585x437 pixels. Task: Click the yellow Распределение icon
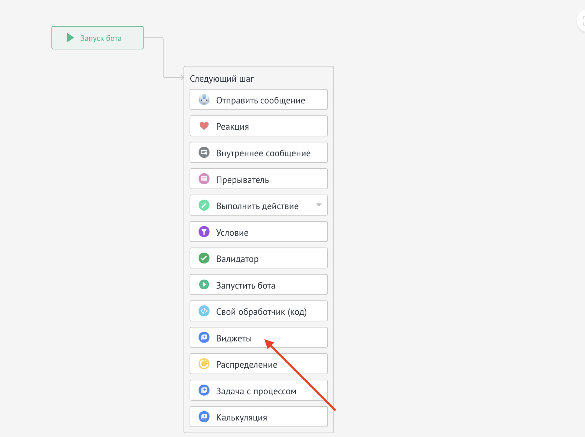204,364
